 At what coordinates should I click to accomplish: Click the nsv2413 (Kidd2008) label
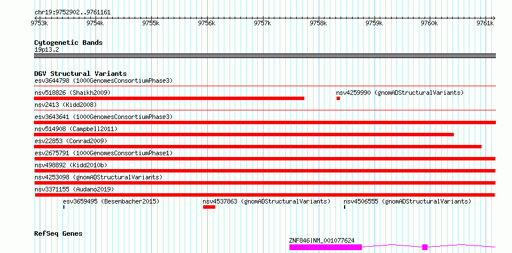[66, 105]
